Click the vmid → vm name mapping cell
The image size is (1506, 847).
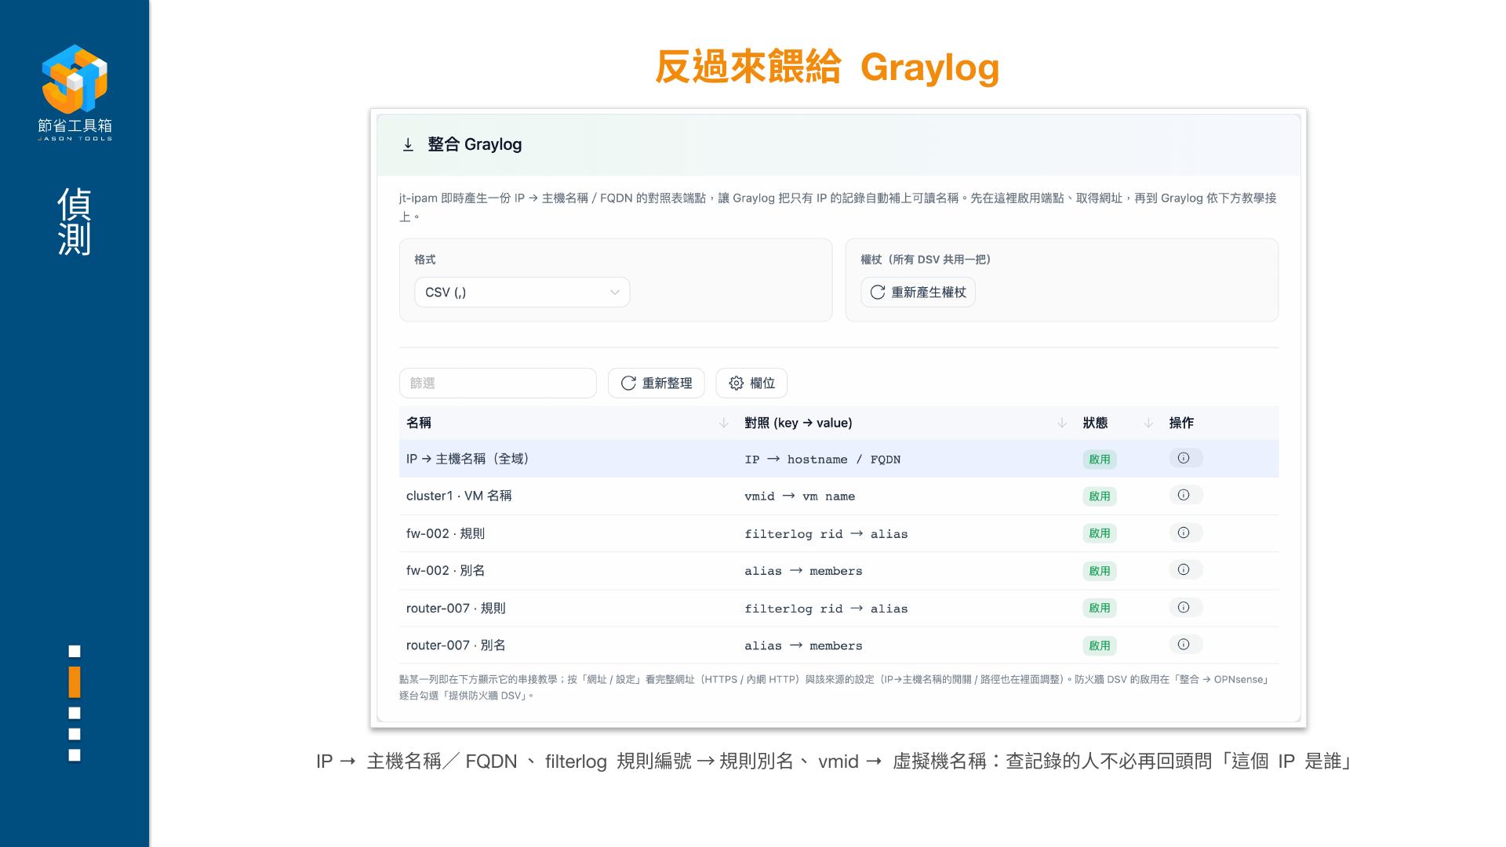click(799, 496)
